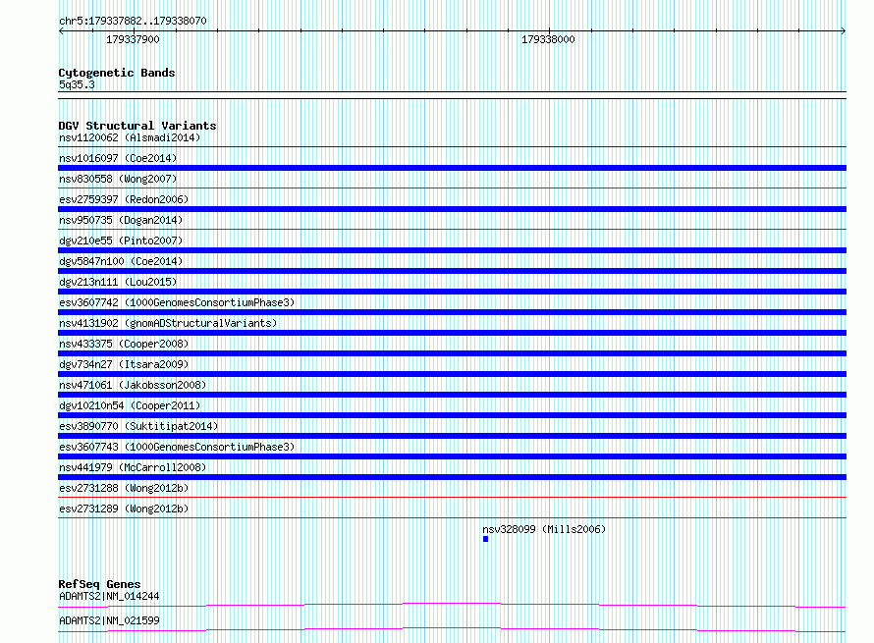This screenshot has width=874, height=643.
Task: Open variant esv2759397 (Redon2006)
Action: coord(124,199)
